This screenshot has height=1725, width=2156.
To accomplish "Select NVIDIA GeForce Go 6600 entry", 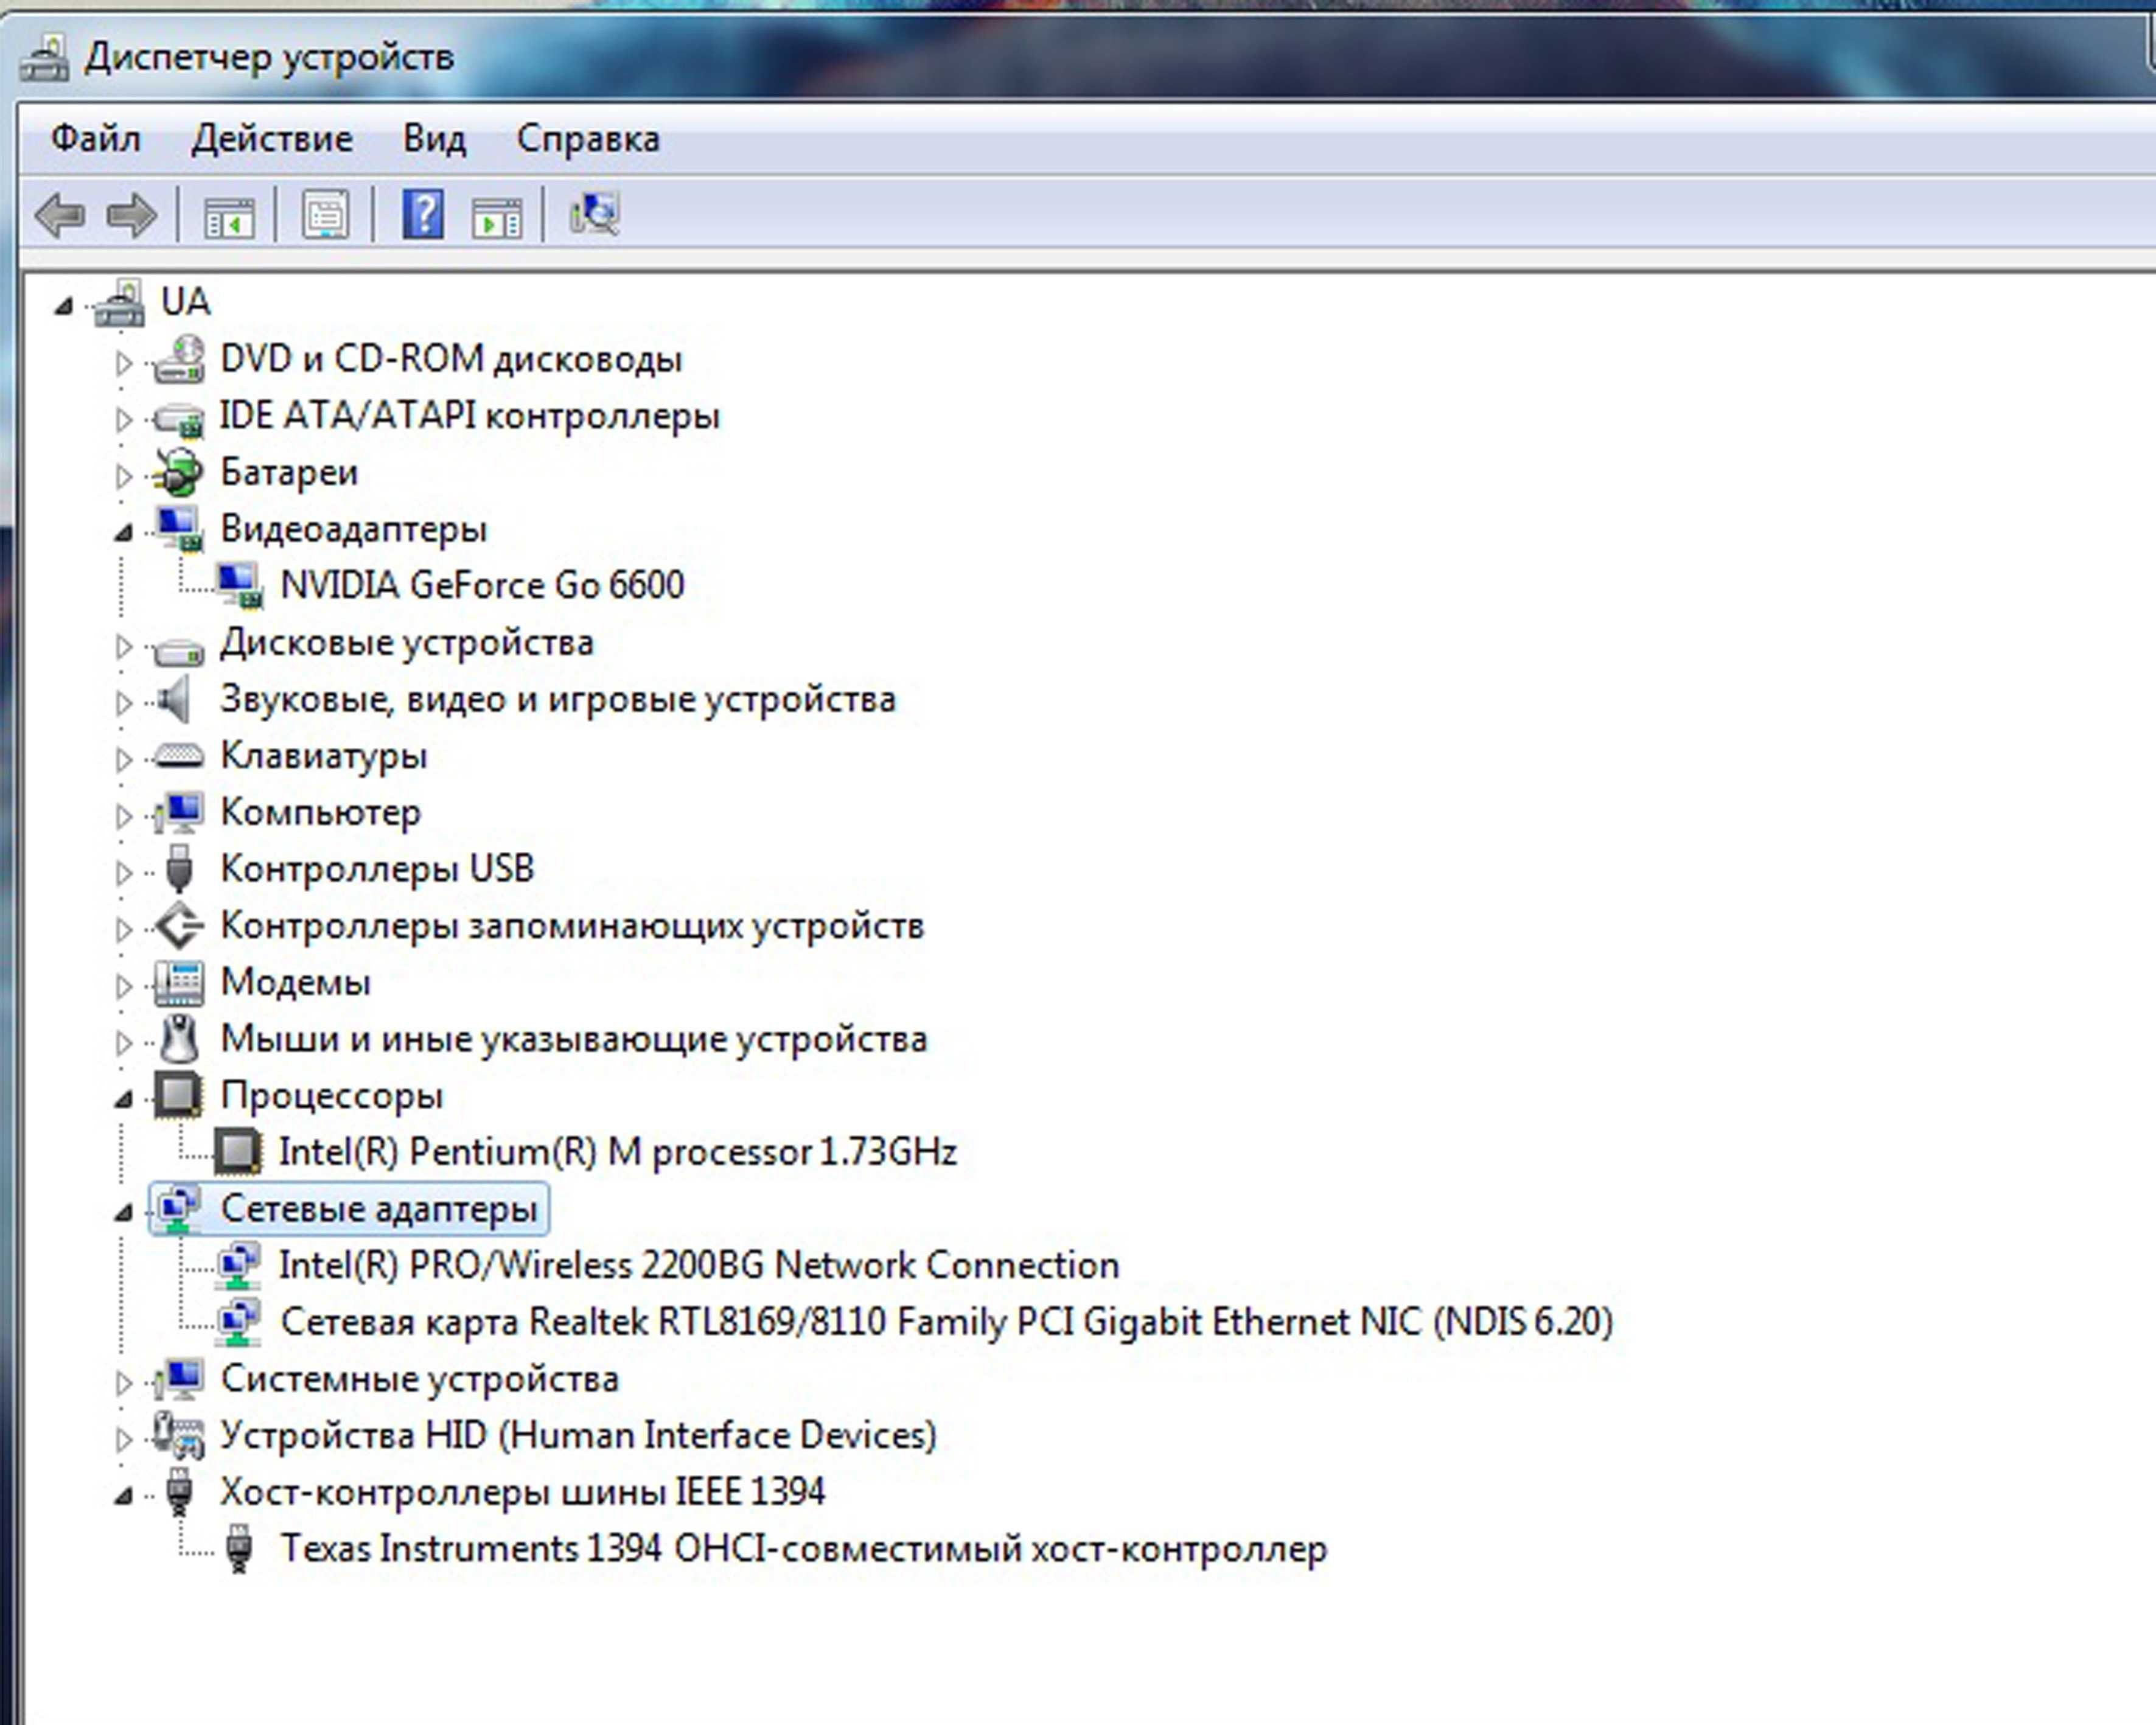I will (482, 585).
